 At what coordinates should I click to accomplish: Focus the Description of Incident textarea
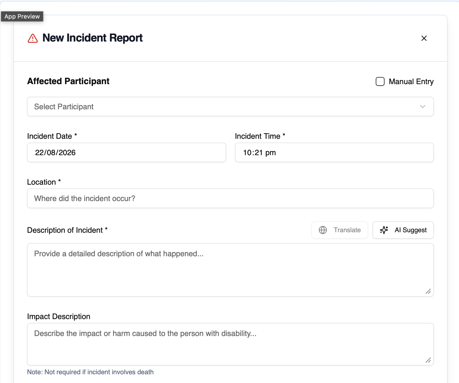click(x=230, y=270)
